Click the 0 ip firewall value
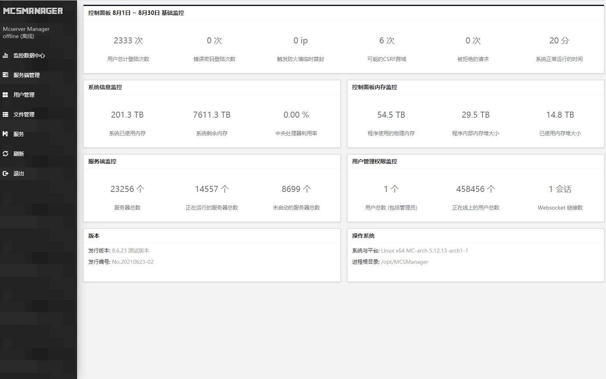The width and height of the screenshot is (606, 379). coord(301,41)
